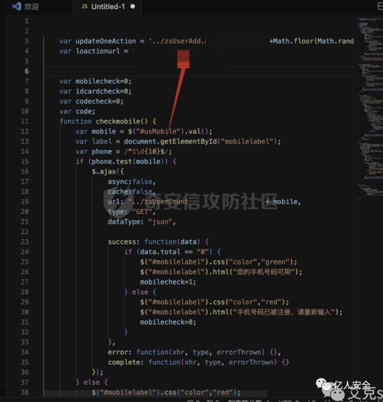Select the Untitled-1 editor tab
Viewport: 383px width, 402px height.
click(x=107, y=7)
